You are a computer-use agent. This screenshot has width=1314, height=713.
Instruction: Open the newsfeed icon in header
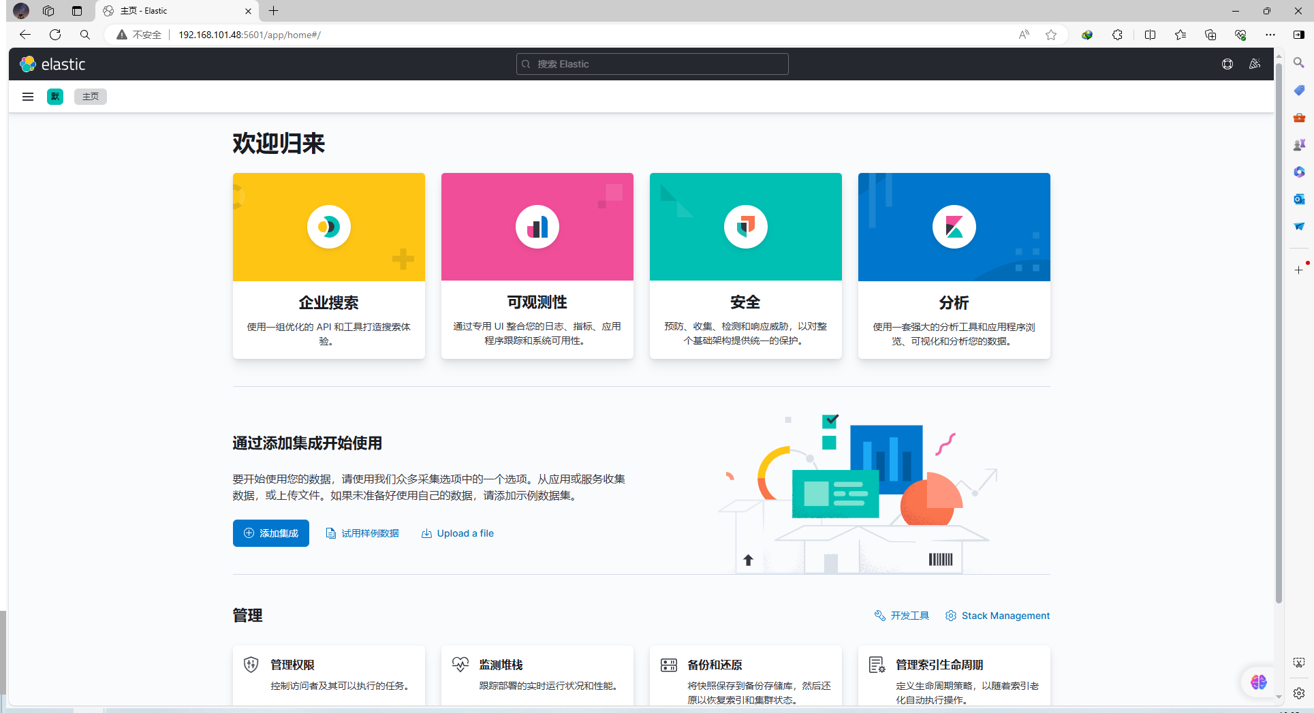[1255, 64]
